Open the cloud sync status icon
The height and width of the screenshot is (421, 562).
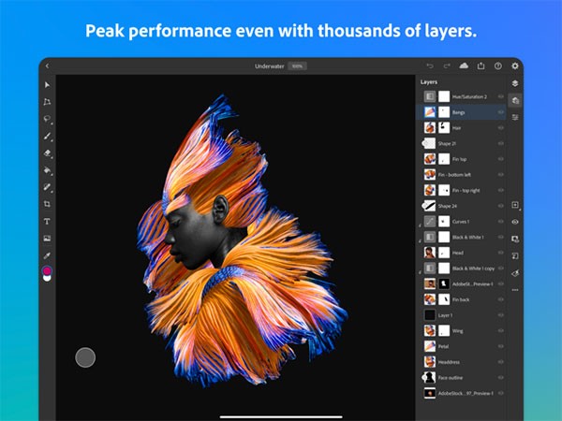[464, 66]
